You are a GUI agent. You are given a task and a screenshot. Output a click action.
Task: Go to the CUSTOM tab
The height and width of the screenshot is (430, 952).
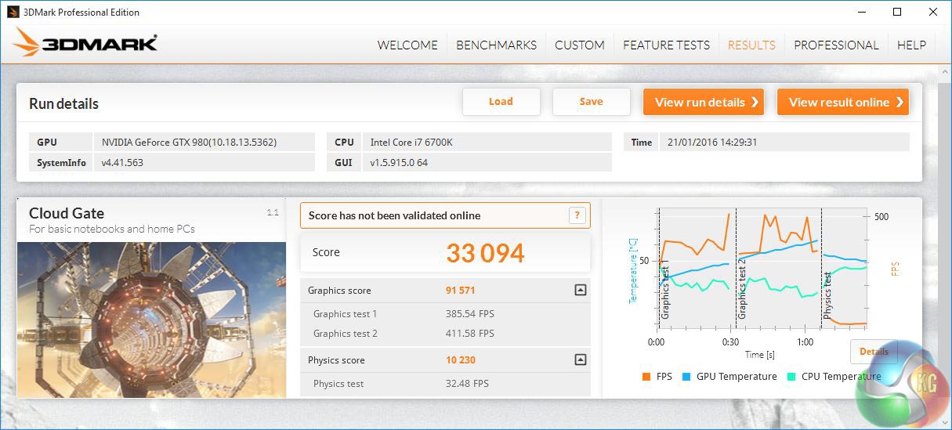point(580,45)
